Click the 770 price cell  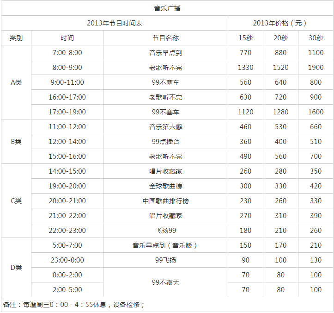click(245, 53)
